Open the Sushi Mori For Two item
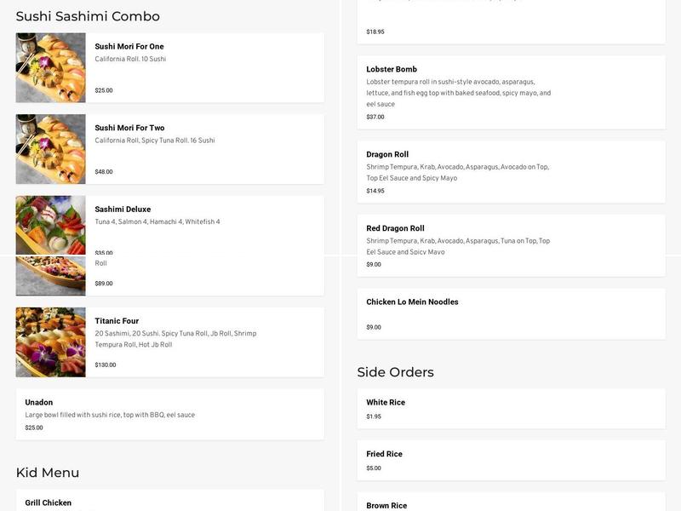Screen dimensions: 681x511 [129, 128]
